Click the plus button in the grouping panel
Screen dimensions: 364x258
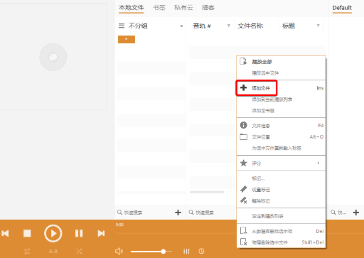178,213
